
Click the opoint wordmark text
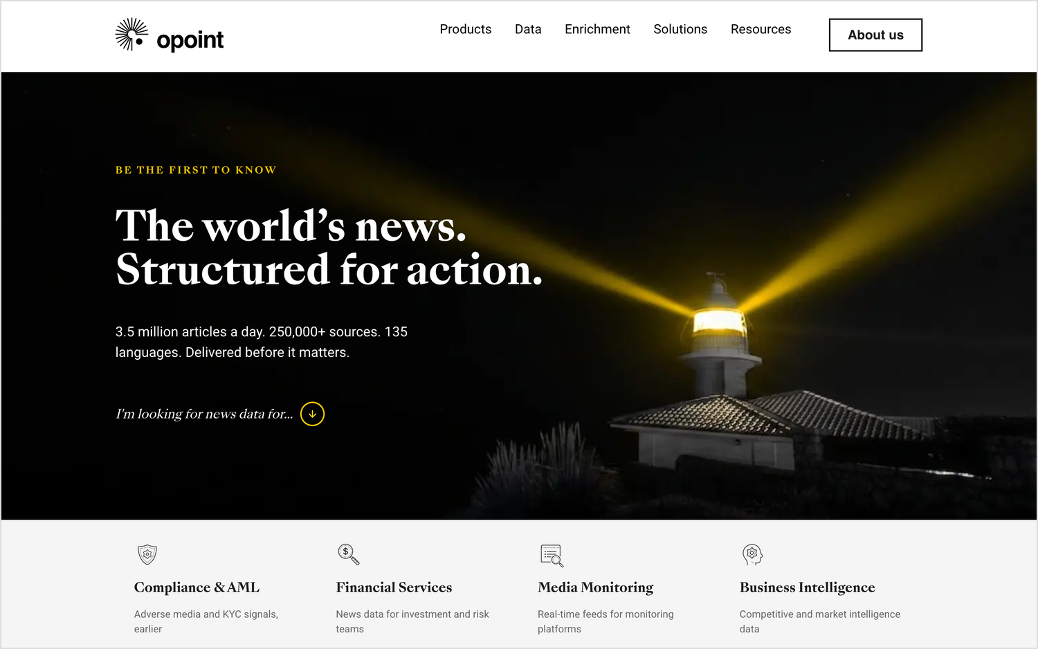[x=190, y=40]
